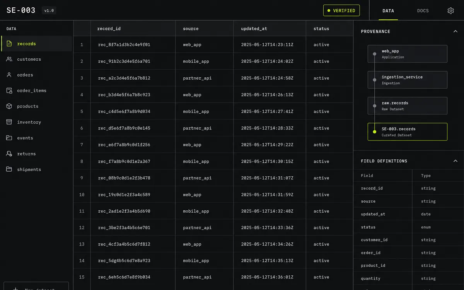Click cell rec_c4d5e6f7a8b9d034
464x290 pixels.
124,111
